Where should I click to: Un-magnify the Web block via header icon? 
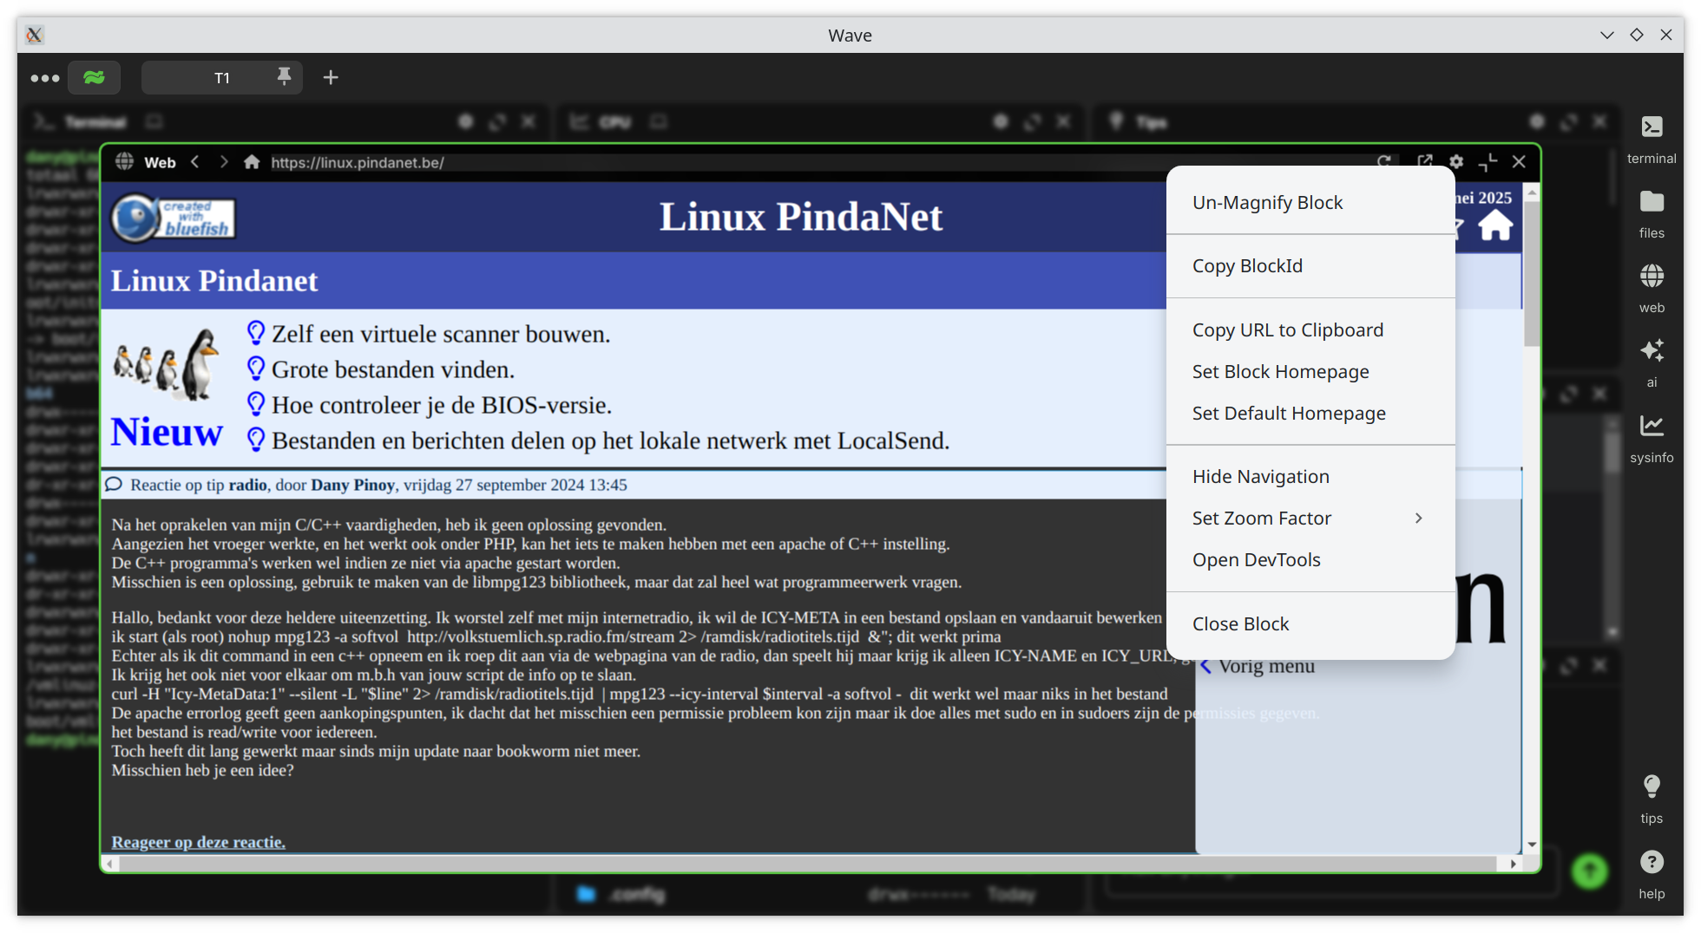click(x=1488, y=161)
